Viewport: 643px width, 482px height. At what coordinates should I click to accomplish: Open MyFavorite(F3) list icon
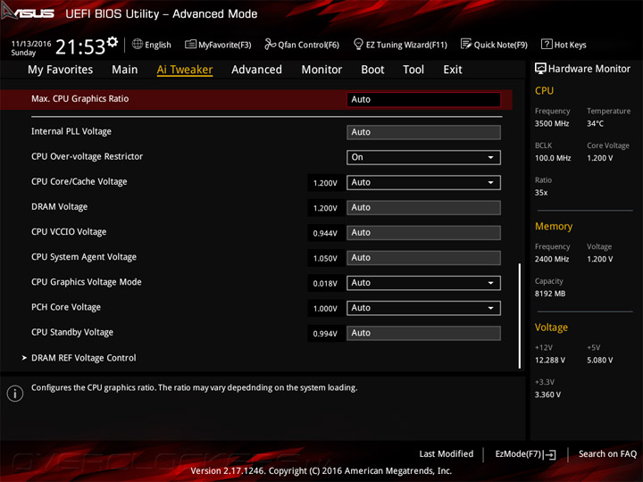[x=190, y=44]
